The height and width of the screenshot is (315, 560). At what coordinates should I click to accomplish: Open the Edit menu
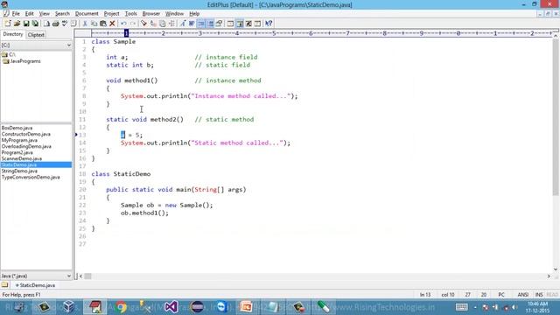29,14
